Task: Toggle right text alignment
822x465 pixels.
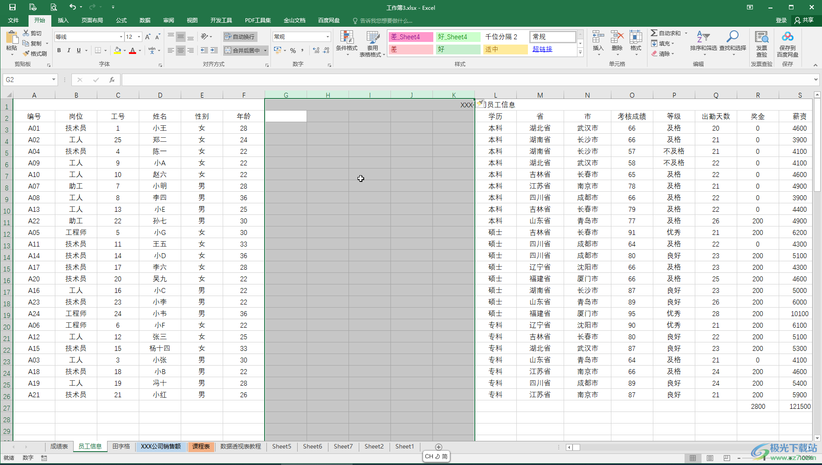Action: 191,50
